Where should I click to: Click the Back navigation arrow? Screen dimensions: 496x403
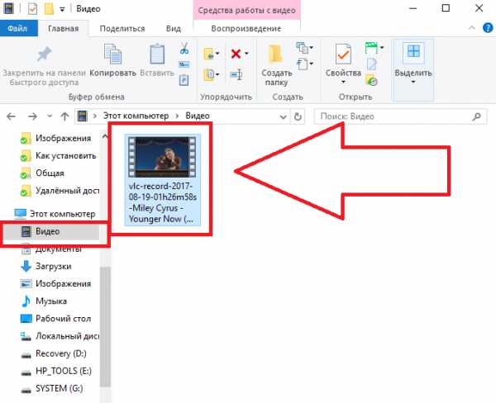click(x=11, y=116)
